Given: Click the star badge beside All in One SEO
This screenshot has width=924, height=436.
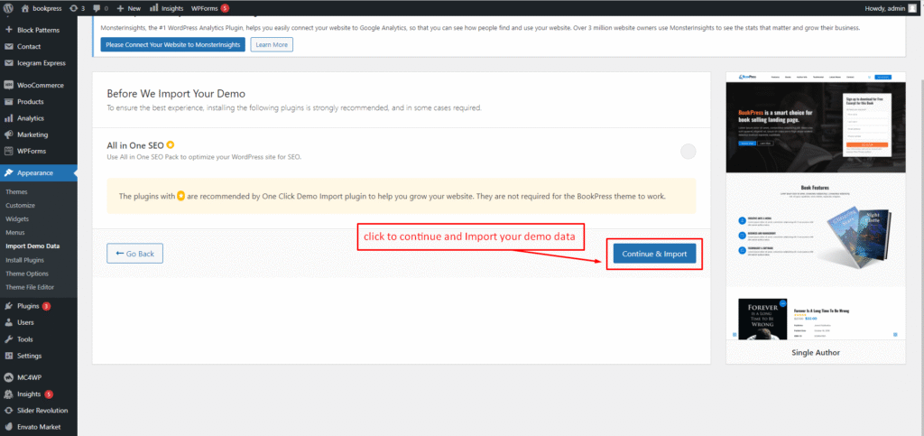Looking at the screenshot, I should pos(170,144).
